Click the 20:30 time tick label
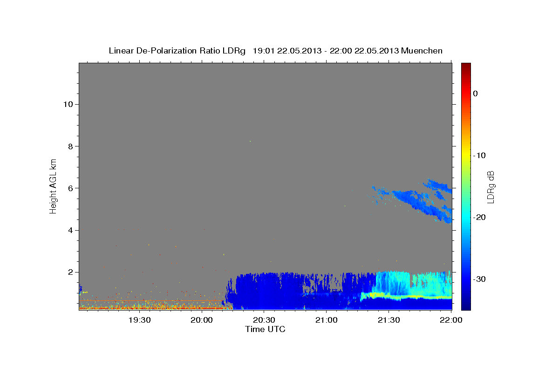Viewport: 559px width, 372px height. 264,320
